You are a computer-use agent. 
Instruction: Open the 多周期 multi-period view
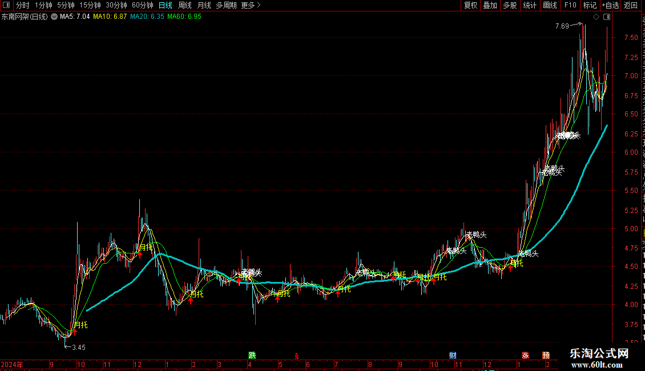[226, 5]
